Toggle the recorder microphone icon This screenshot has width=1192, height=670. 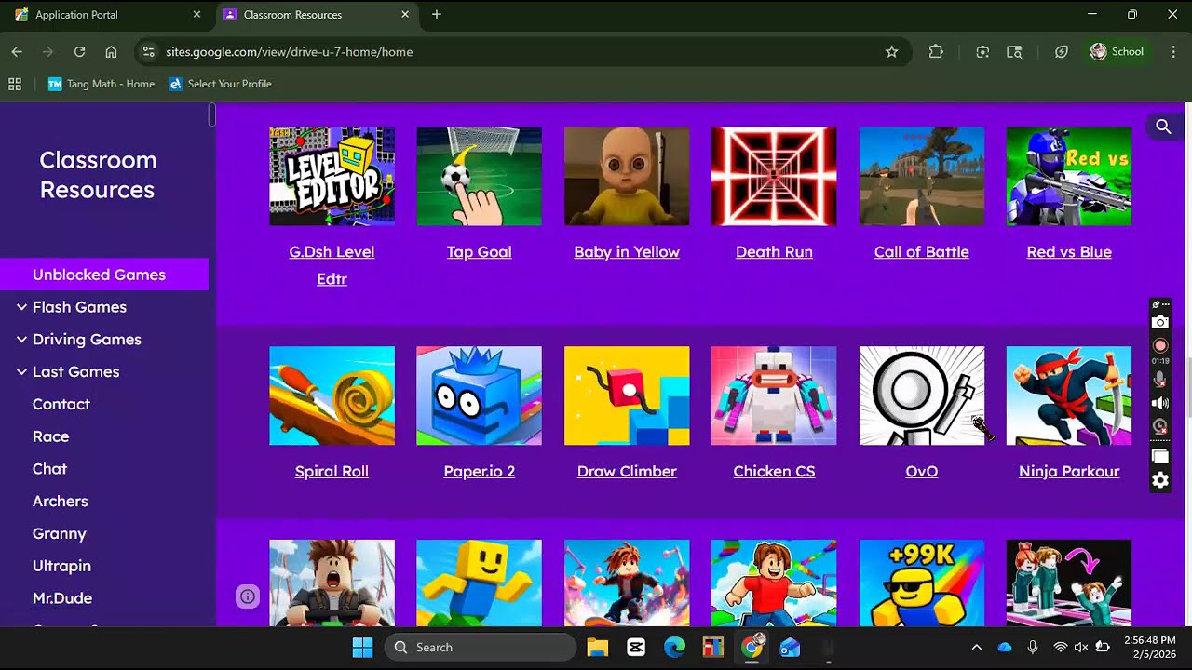click(x=1159, y=379)
